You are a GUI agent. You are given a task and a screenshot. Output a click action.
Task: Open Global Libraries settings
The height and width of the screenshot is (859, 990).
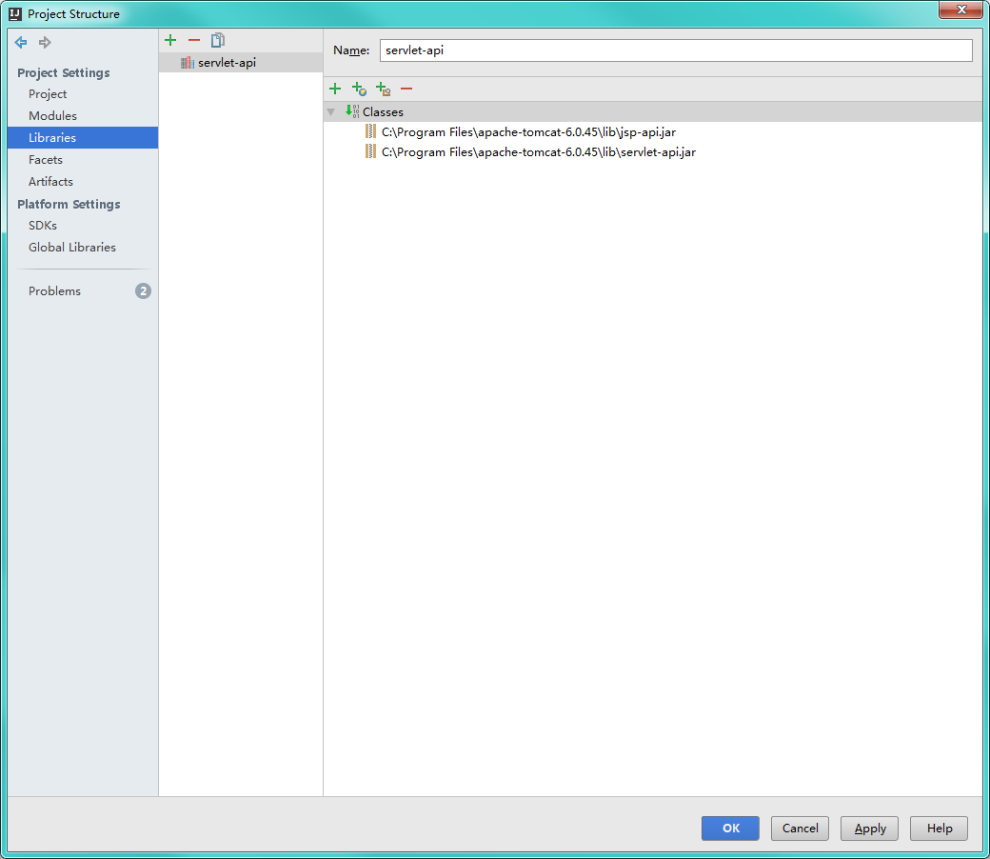[72, 247]
